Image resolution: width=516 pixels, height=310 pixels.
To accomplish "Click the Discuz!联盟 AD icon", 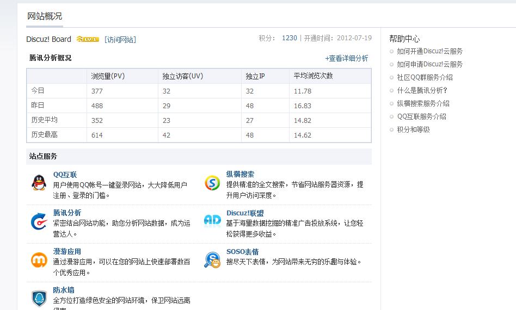I will [212, 220].
